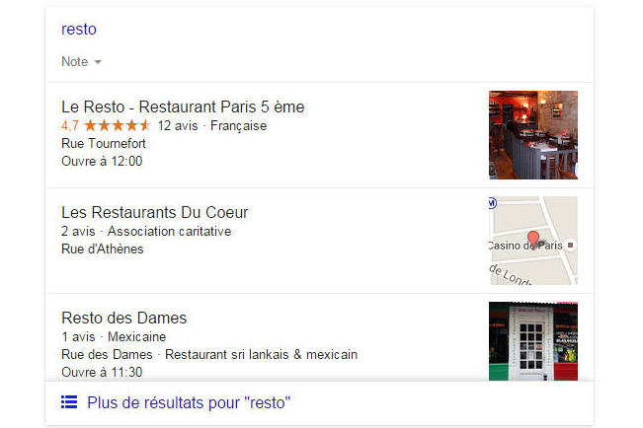643x428 pixels.
Task: Click the Ouvre à 11:30 opening time
Action: [102, 373]
